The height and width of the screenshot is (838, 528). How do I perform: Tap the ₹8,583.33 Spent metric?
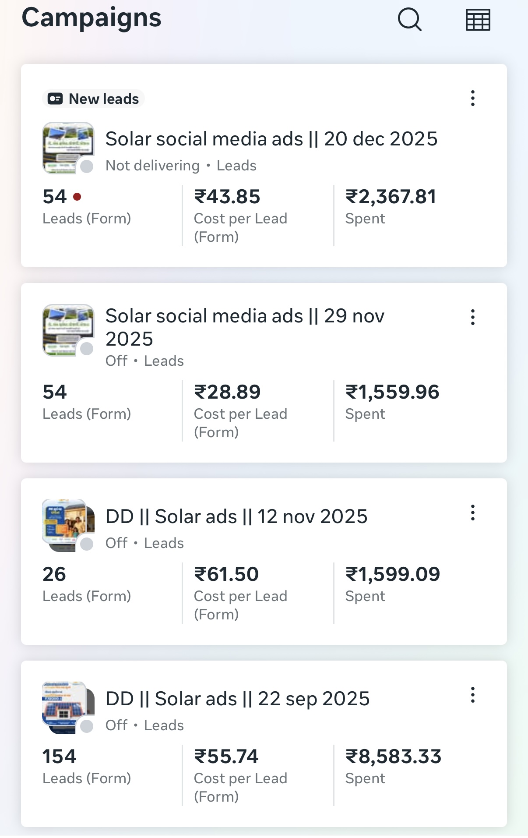click(393, 766)
